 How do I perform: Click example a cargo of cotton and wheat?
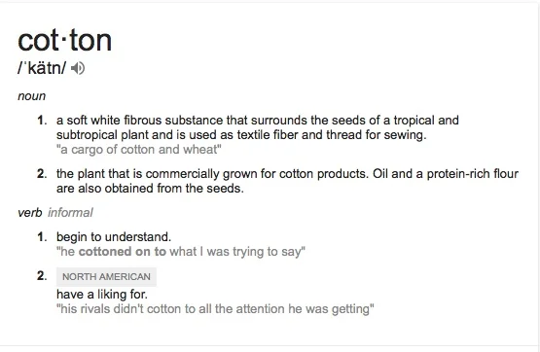(139, 150)
